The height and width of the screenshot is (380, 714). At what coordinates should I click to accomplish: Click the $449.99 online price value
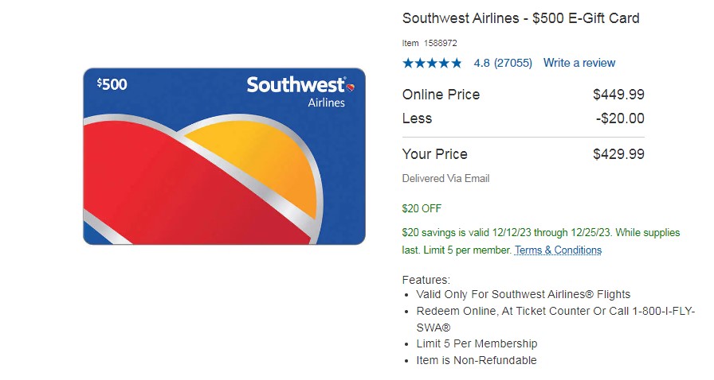click(619, 95)
